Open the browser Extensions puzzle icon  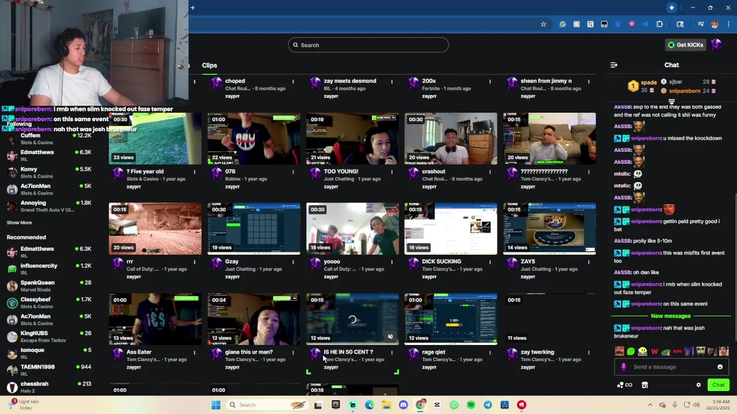(x=660, y=24)
